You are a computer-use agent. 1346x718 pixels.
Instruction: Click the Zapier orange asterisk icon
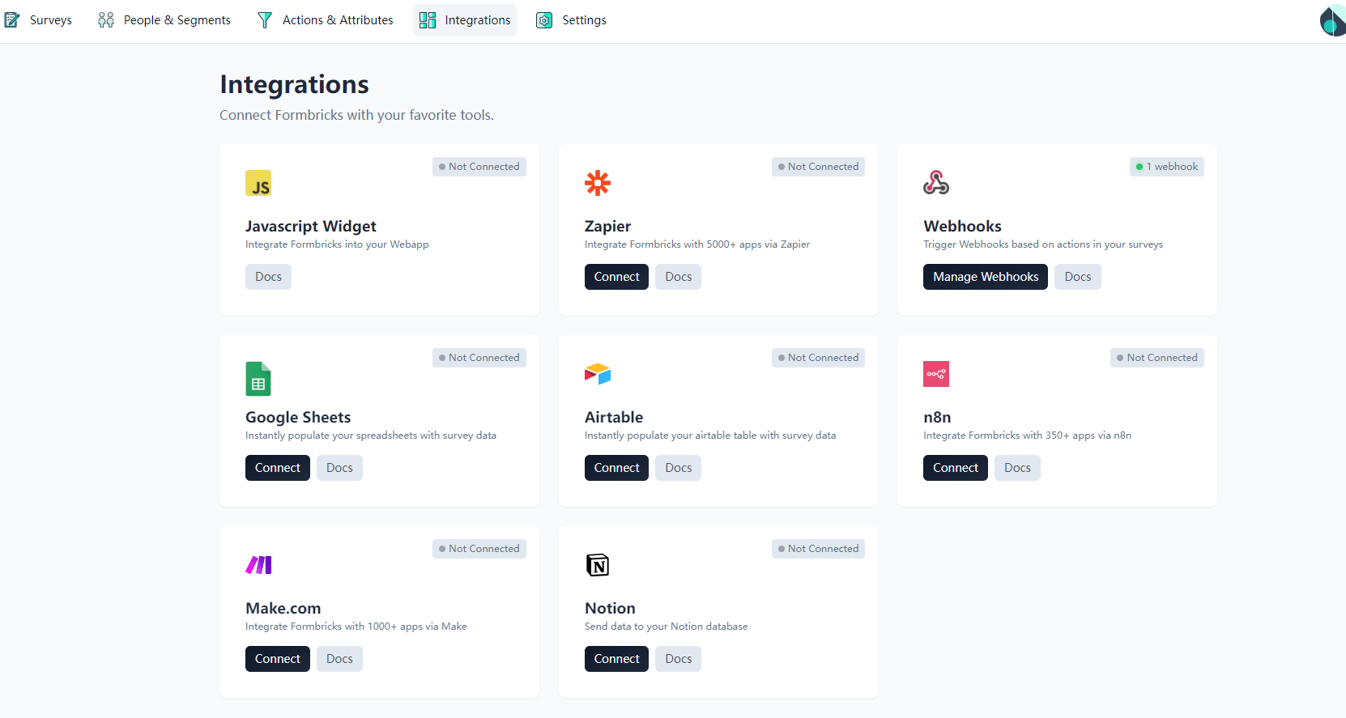pos(598,183)
